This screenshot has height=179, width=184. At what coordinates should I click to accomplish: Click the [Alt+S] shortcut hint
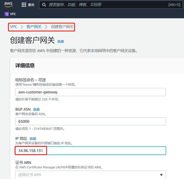174,5
